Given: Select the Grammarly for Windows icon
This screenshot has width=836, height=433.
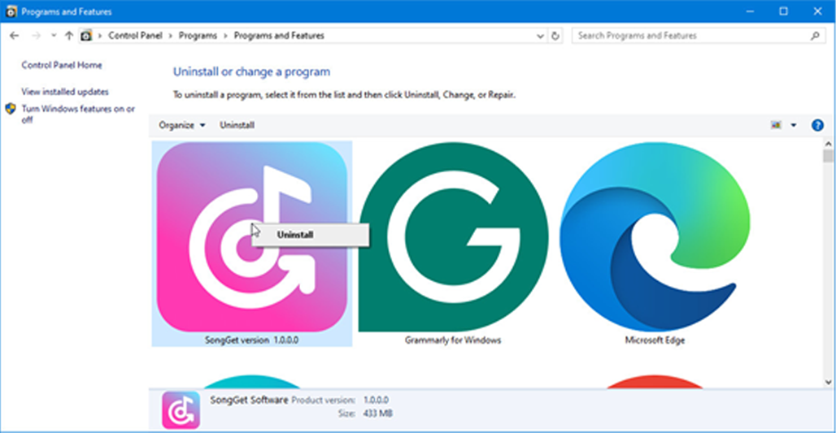Looking at the screenshot, I should click(452, 236).
